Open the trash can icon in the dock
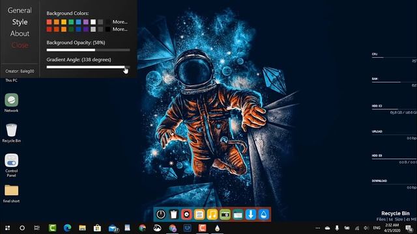 click(174, 214)
